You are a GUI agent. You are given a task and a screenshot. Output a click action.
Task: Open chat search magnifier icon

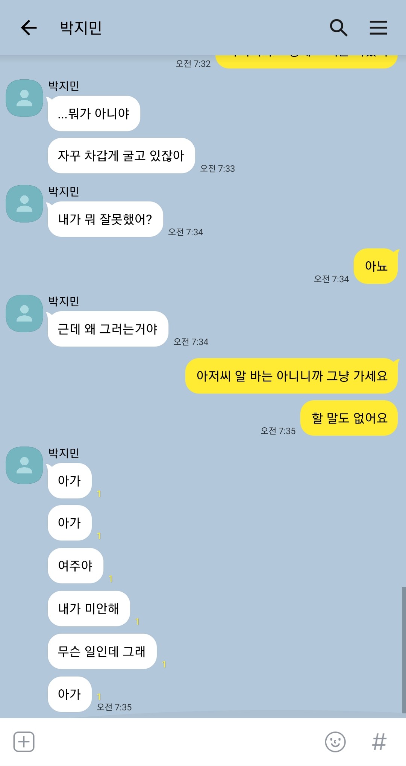[x=338, y=28]
